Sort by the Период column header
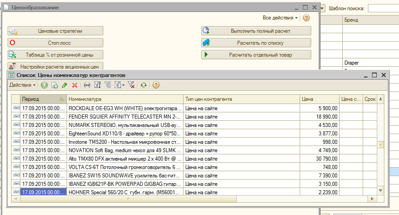Viewport: 399px width, 215px height. click(x=43, y=99)
